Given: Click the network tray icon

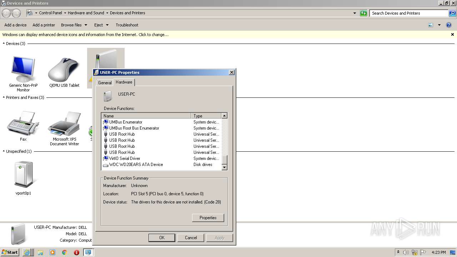Looking at the screenshot, I should tap(415, 252).
